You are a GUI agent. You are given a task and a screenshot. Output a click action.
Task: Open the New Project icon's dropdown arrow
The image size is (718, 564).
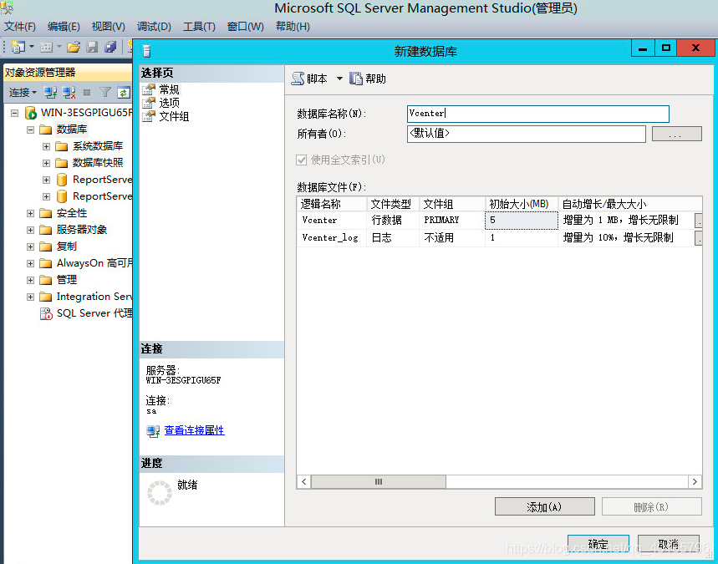click(32, 47)
